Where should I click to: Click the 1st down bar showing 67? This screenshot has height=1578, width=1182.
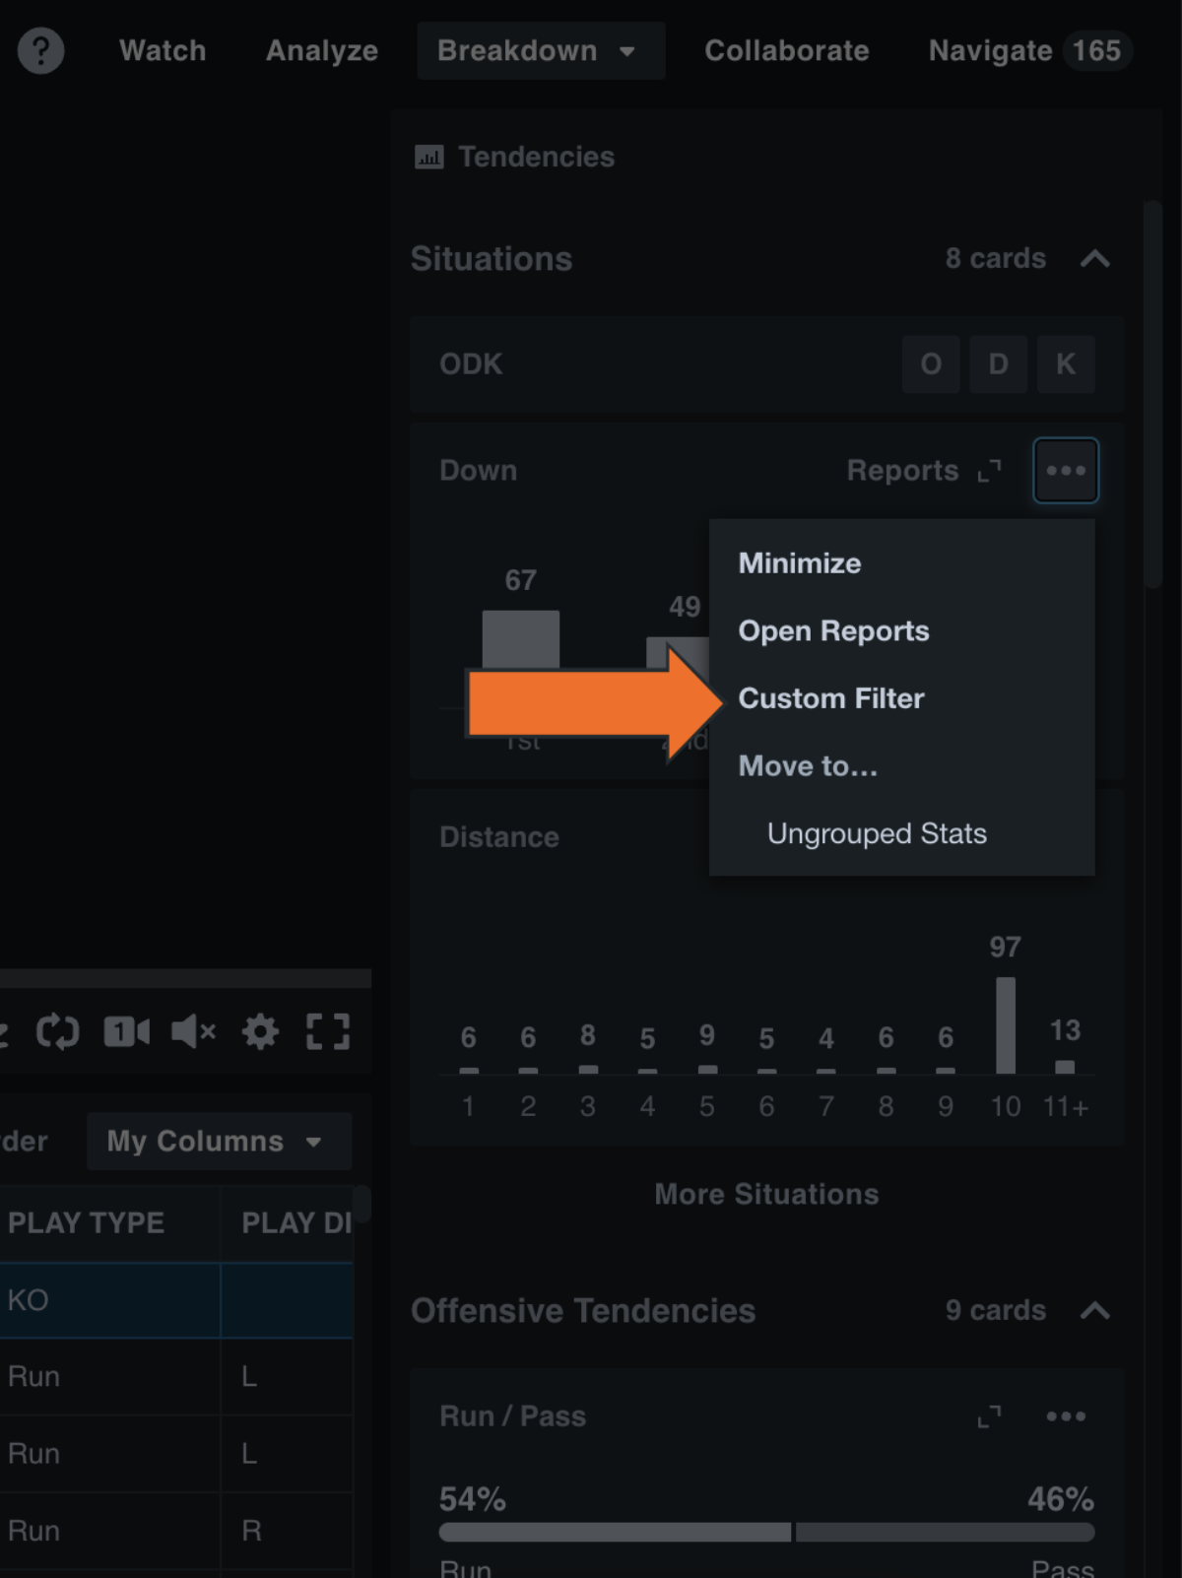[520, 638]
